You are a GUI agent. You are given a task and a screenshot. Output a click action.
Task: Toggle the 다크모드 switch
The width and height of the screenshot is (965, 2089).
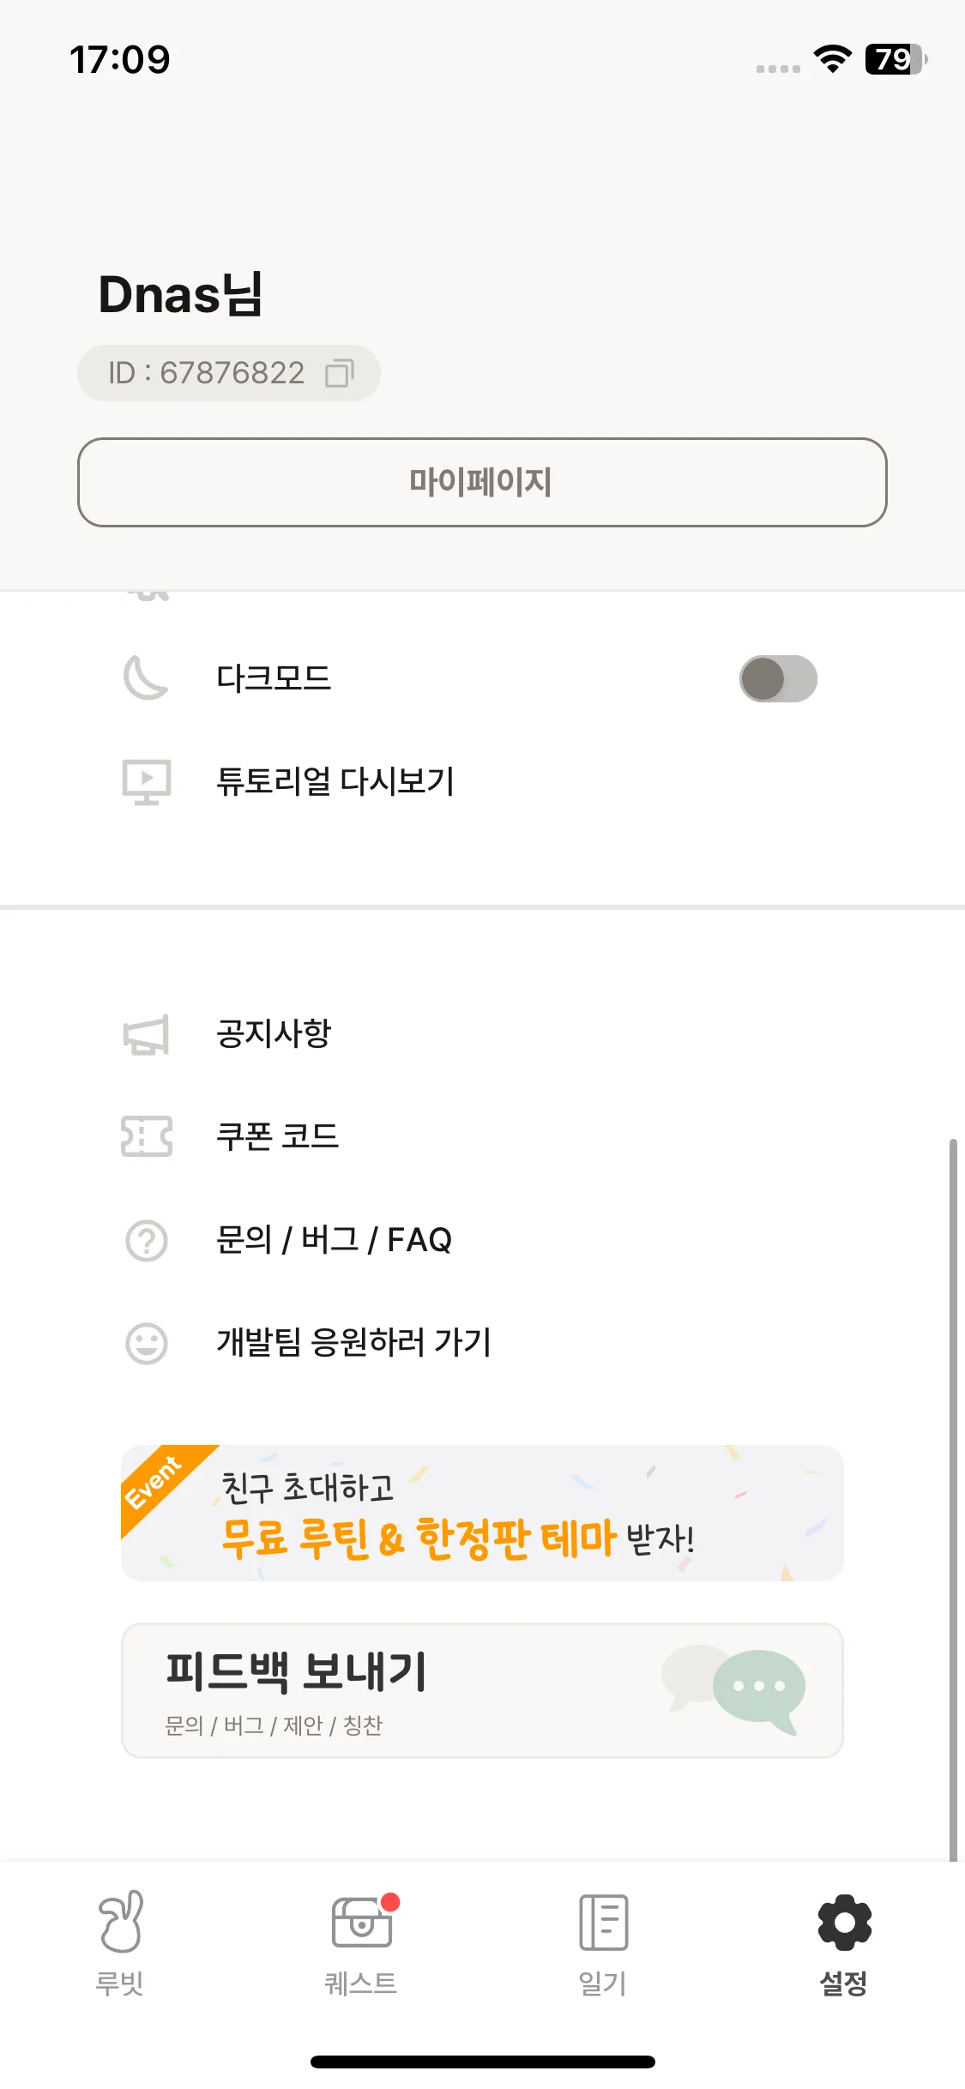pos(778,679)
